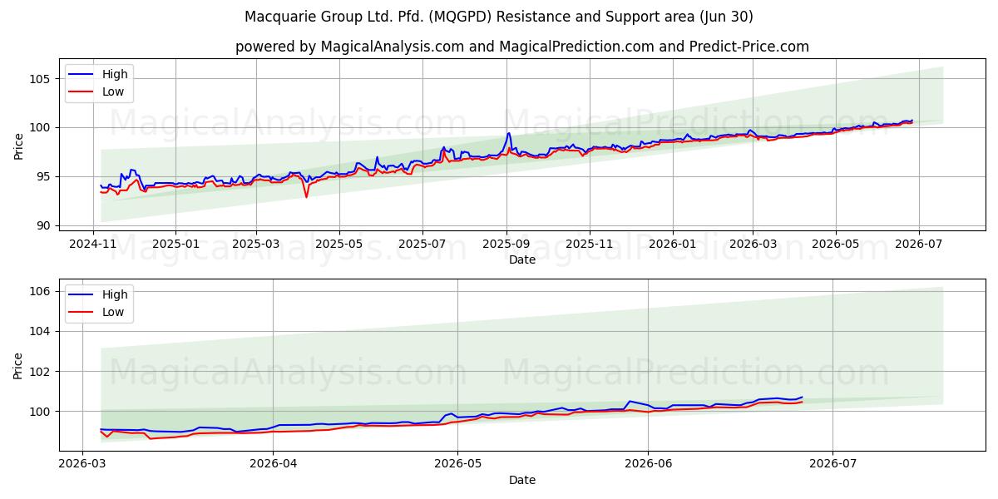998x499 pixels.
Task: Click the '2024-11' x-axis label
Action: tap(92, 245)
